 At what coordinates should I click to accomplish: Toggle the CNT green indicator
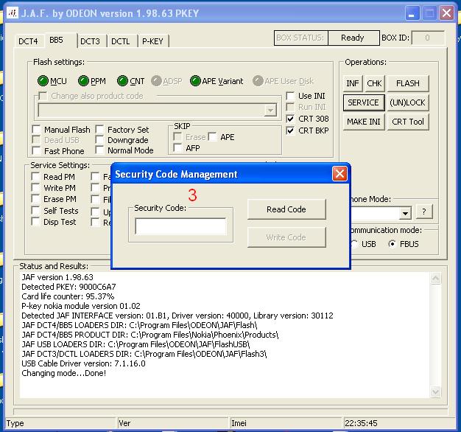coord(122,81)
